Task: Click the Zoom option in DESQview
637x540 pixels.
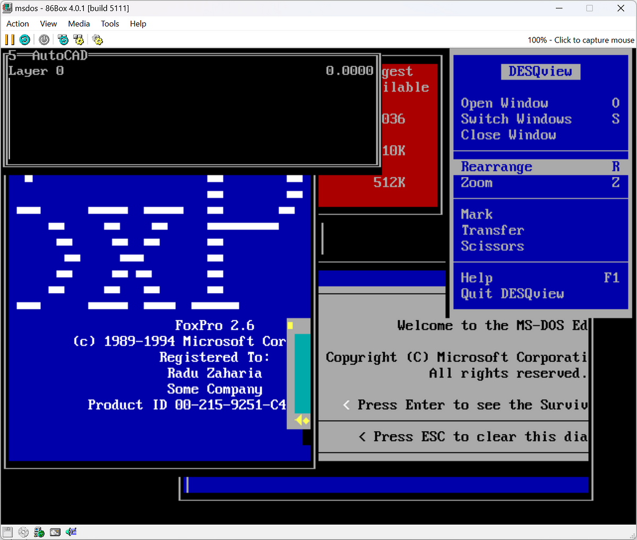Action: tap(477, 183)
